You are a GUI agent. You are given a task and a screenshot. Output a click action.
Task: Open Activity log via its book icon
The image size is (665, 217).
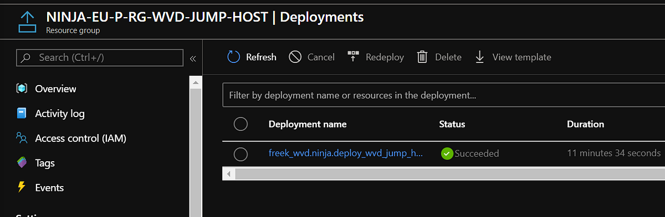click(x=22, y=113)
